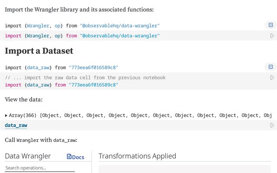Click the Transformations Applied panel area

(184, 169)
